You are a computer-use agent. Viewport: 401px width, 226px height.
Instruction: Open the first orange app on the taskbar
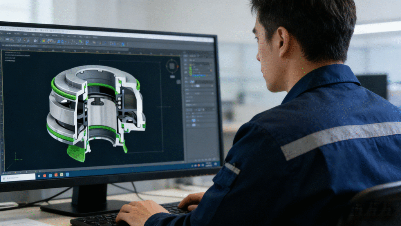coord(44,175)
